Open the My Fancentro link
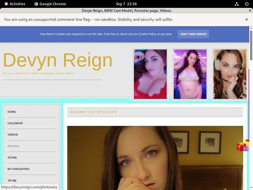 18,169
